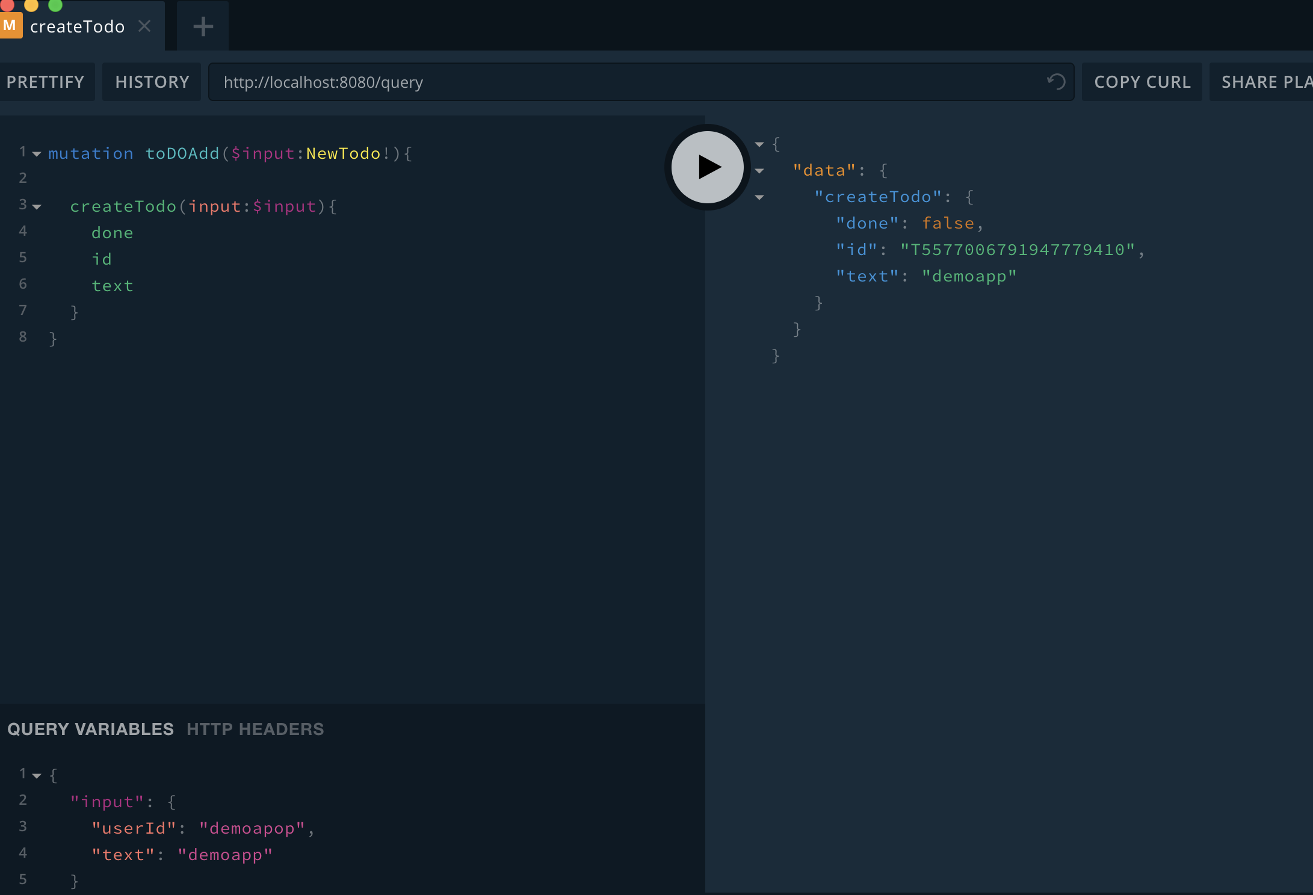Click the reload schema icon in URL bar
1313x895 pixels.
pos(1056,81)
